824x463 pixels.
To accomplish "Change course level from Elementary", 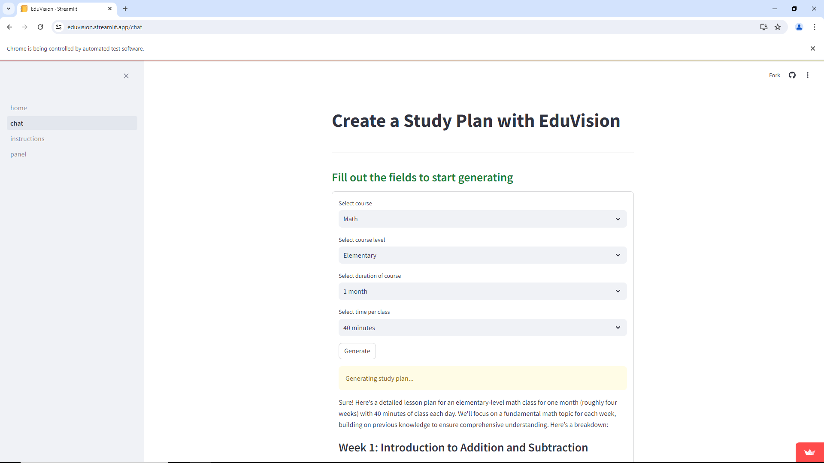I will 482,255.
